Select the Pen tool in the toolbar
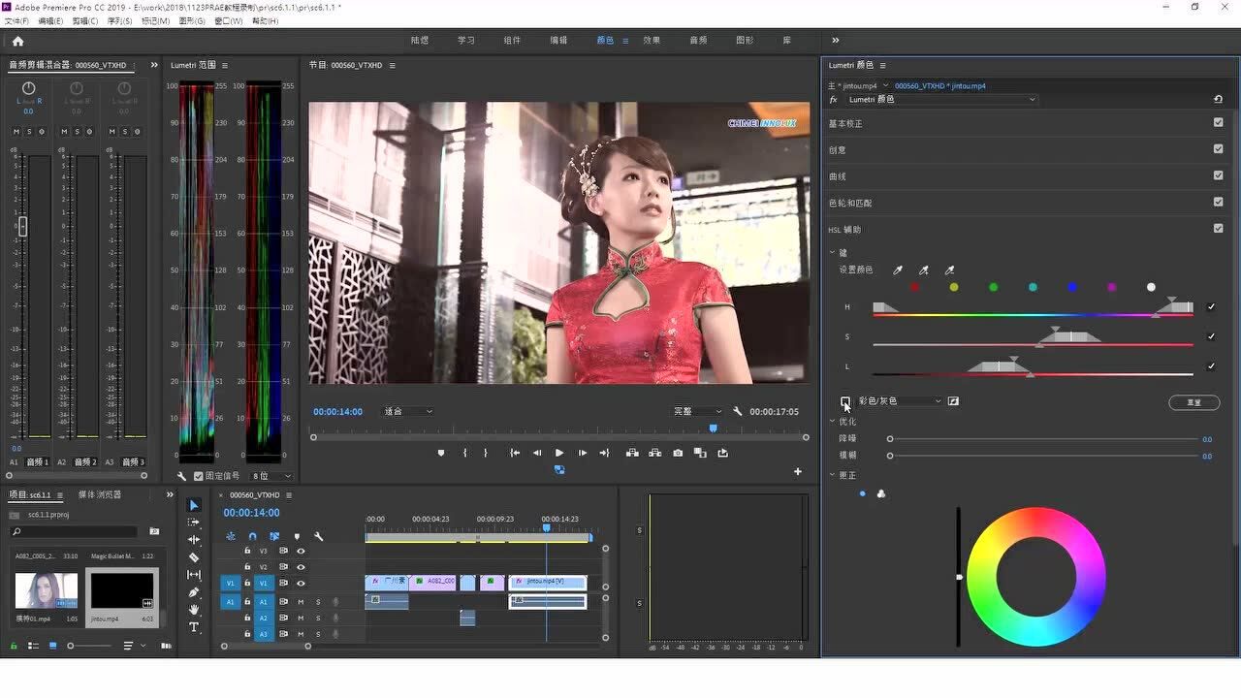The width and height of the screenshot is (1241, 698). 194,592
